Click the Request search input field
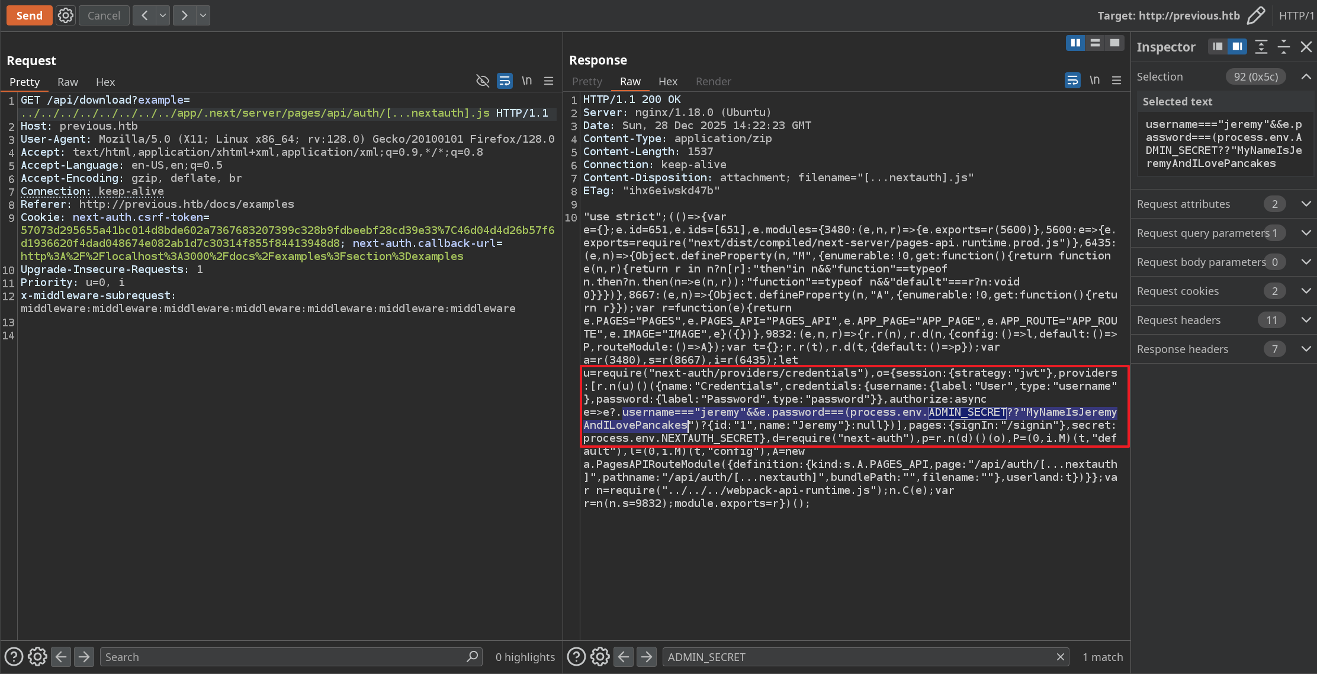Screen dimensions: 1317x674 (x=284, y=657)
